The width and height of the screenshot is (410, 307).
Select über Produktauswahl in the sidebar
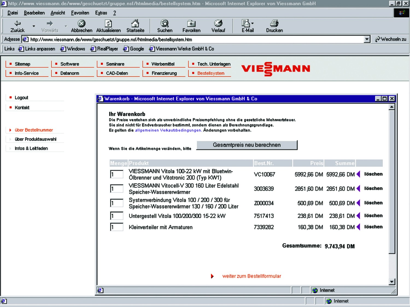pyautogui.click(x=36, y=139)
